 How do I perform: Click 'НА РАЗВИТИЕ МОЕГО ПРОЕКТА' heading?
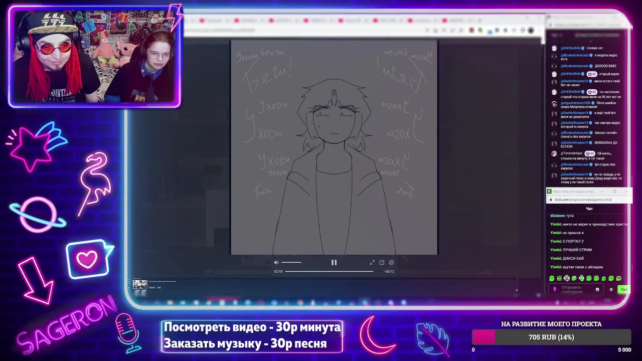[x=551, y=324]
